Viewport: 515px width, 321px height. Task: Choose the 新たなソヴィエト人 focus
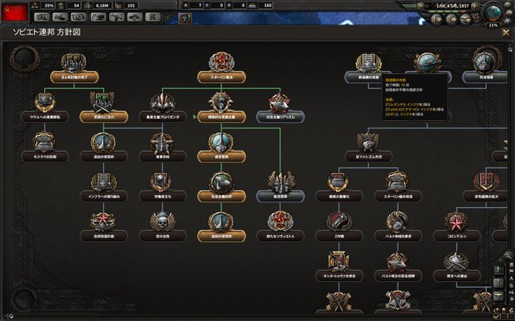tap(280, 236)
